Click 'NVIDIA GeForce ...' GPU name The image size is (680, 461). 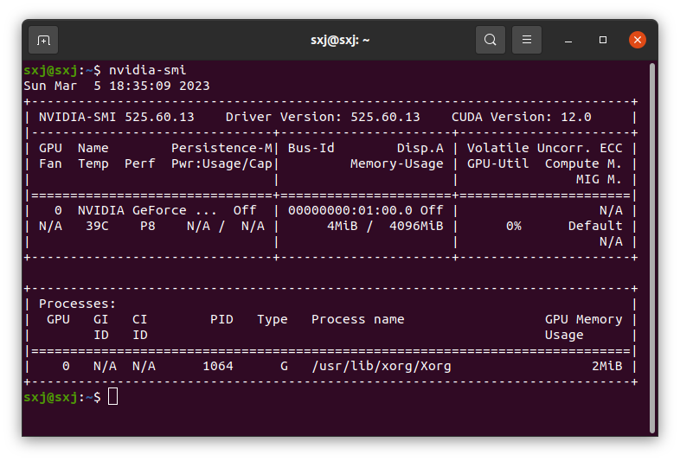147,211
